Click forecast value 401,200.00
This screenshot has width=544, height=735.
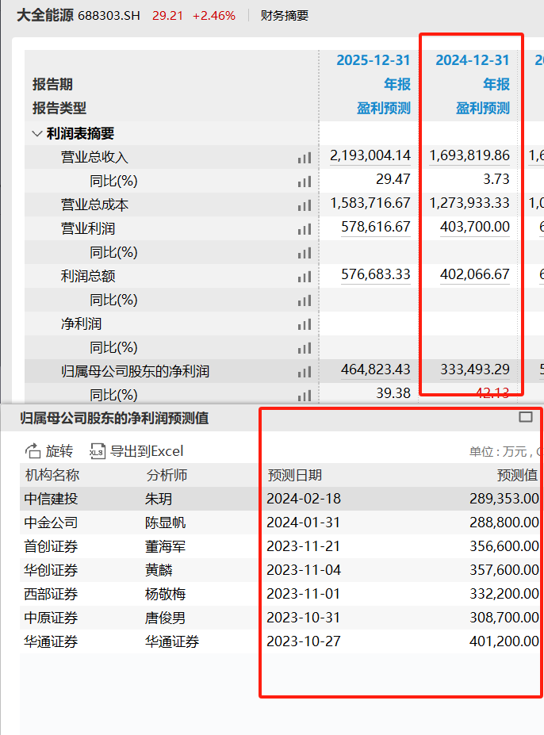click(x=504, y=641)
